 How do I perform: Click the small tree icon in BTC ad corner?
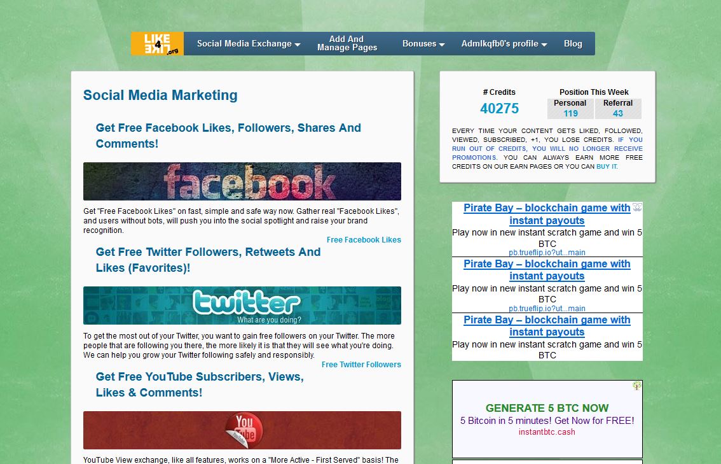[x=637, y=386]
